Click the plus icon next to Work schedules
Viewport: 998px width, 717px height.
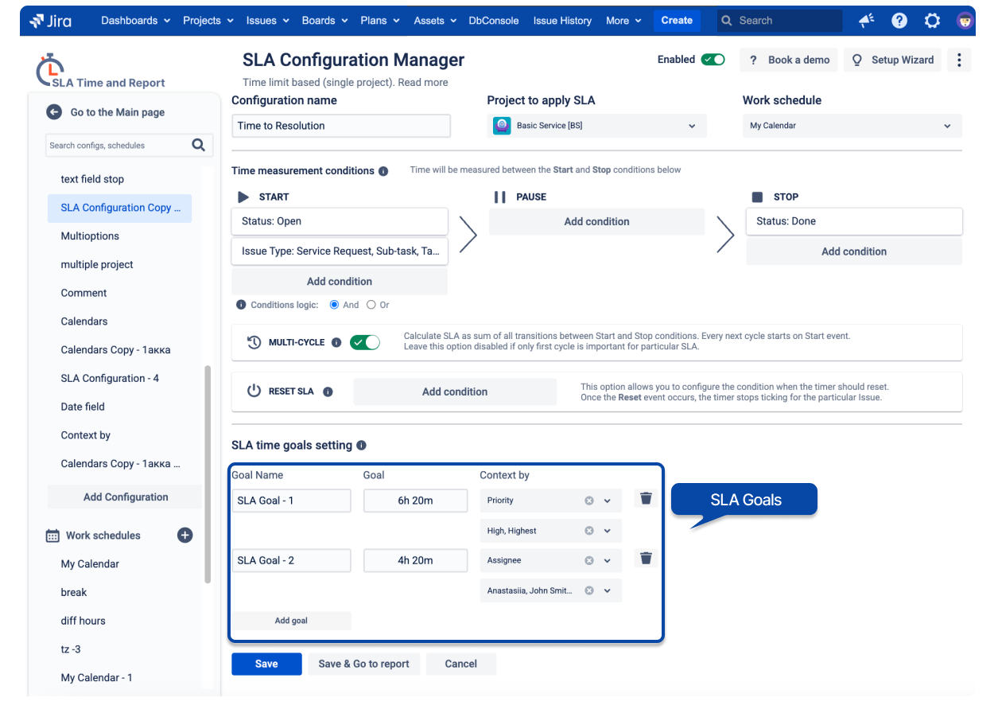(x=184, y=536)
